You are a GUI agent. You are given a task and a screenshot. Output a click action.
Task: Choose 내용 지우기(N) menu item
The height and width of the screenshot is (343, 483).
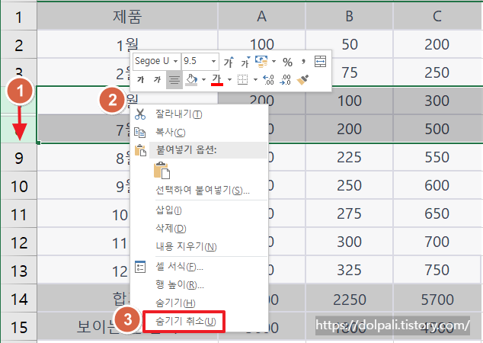pyautogui.click(x=200, y=246)
